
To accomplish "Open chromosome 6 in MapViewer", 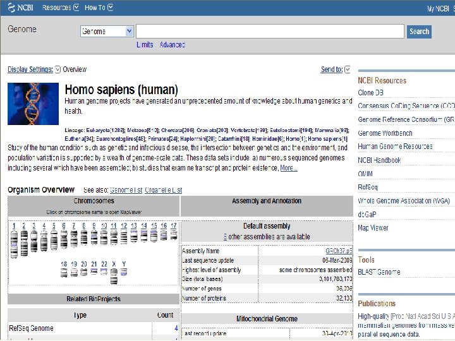I will [64, 225].
